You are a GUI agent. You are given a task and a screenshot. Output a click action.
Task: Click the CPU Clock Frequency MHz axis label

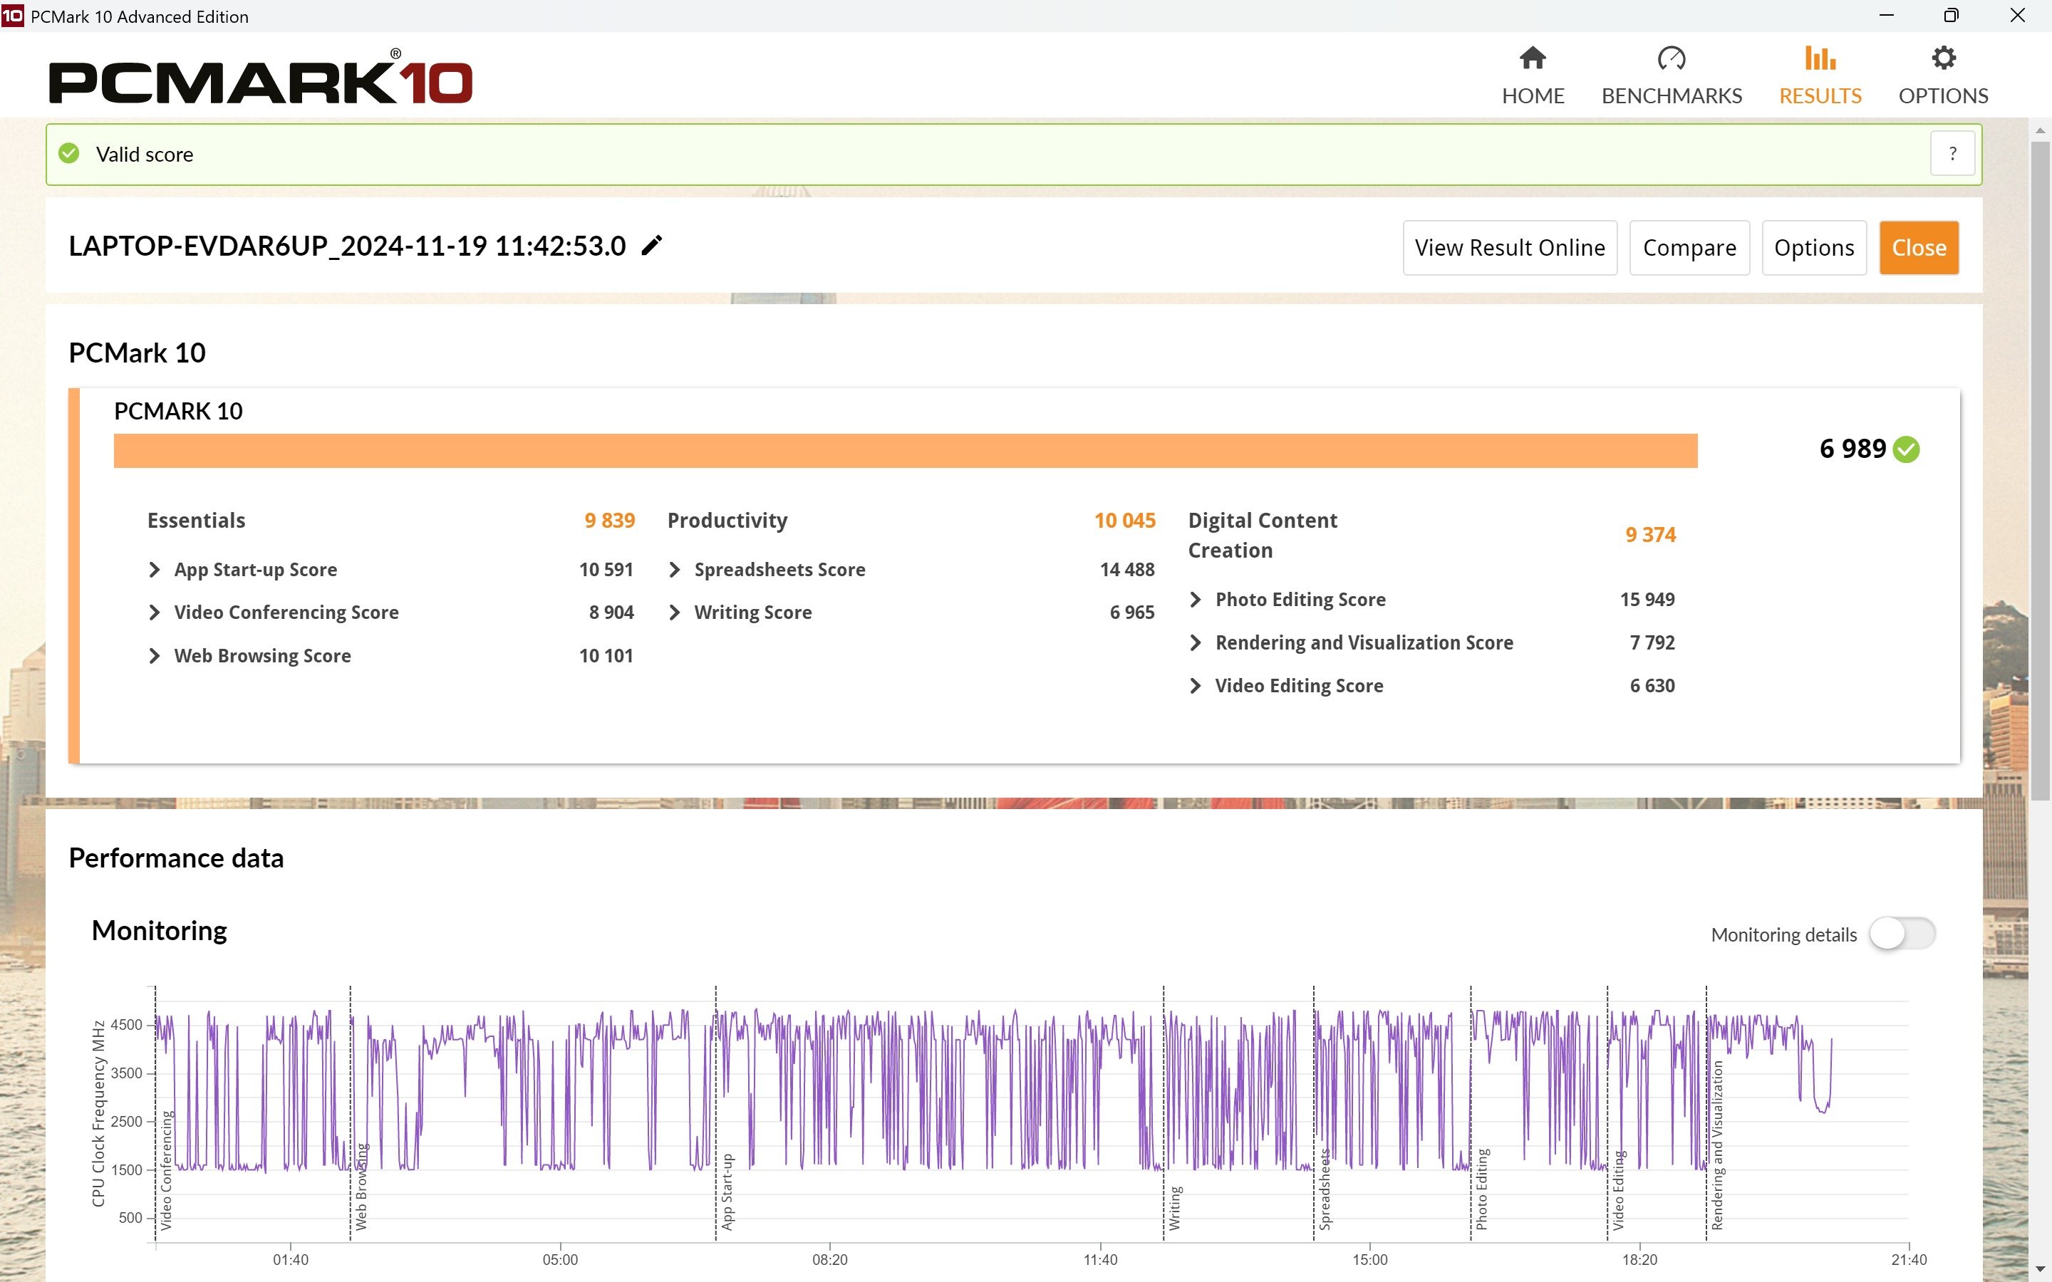point(98,1112)
